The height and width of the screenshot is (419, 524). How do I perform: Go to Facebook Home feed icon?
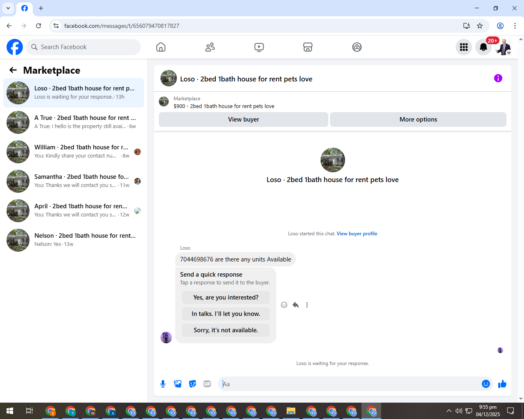(161, 47)
